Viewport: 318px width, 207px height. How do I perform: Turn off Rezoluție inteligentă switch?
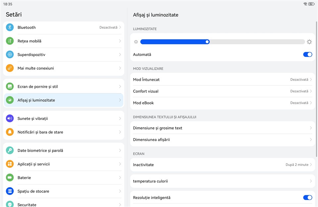[307, 198]
